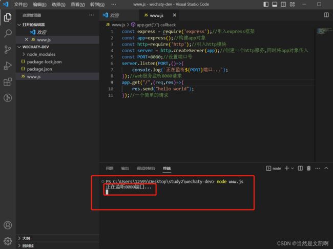Open the Search view in activity bar
Viewport: 333px width, 249px height.
(x=8, y=33)
